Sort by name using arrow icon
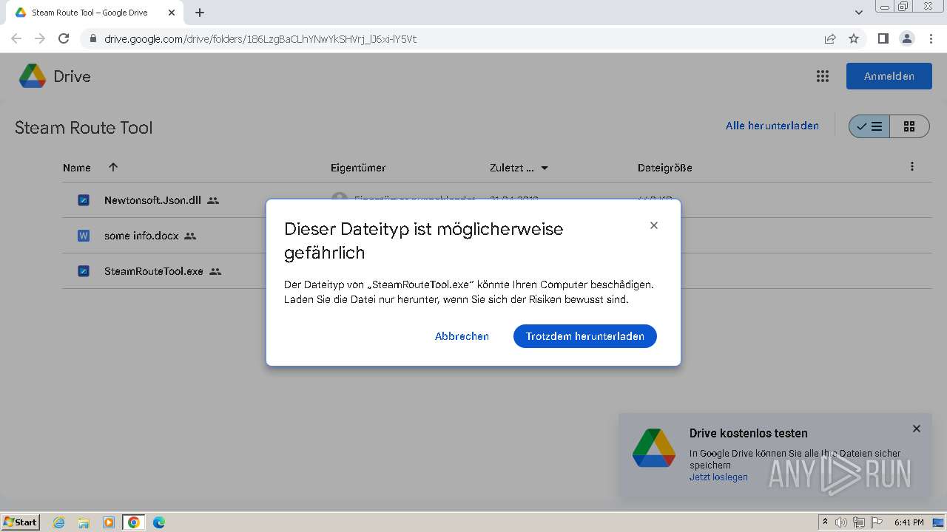Image resolution: width=947 pixels, height=532 pixels. pyautogui.click(x=113, y=167)
